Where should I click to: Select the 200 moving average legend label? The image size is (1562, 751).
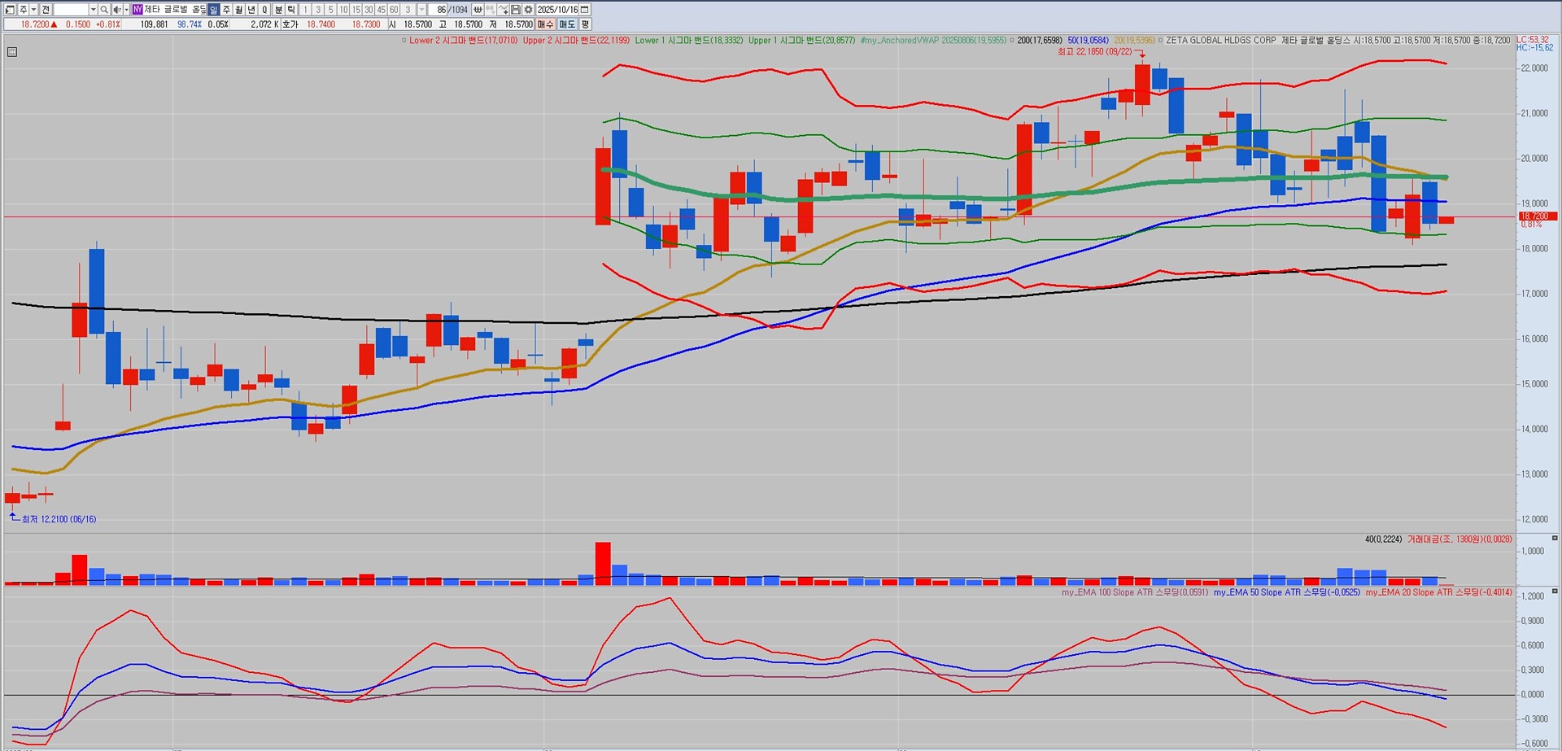[x=1039, y=40]
